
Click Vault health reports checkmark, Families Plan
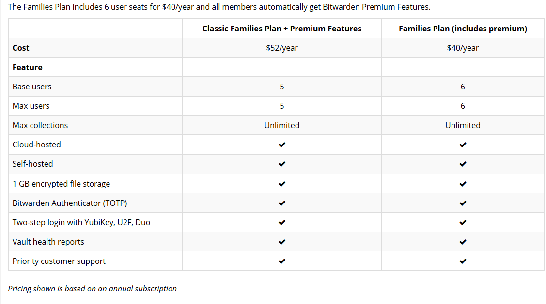463,242
